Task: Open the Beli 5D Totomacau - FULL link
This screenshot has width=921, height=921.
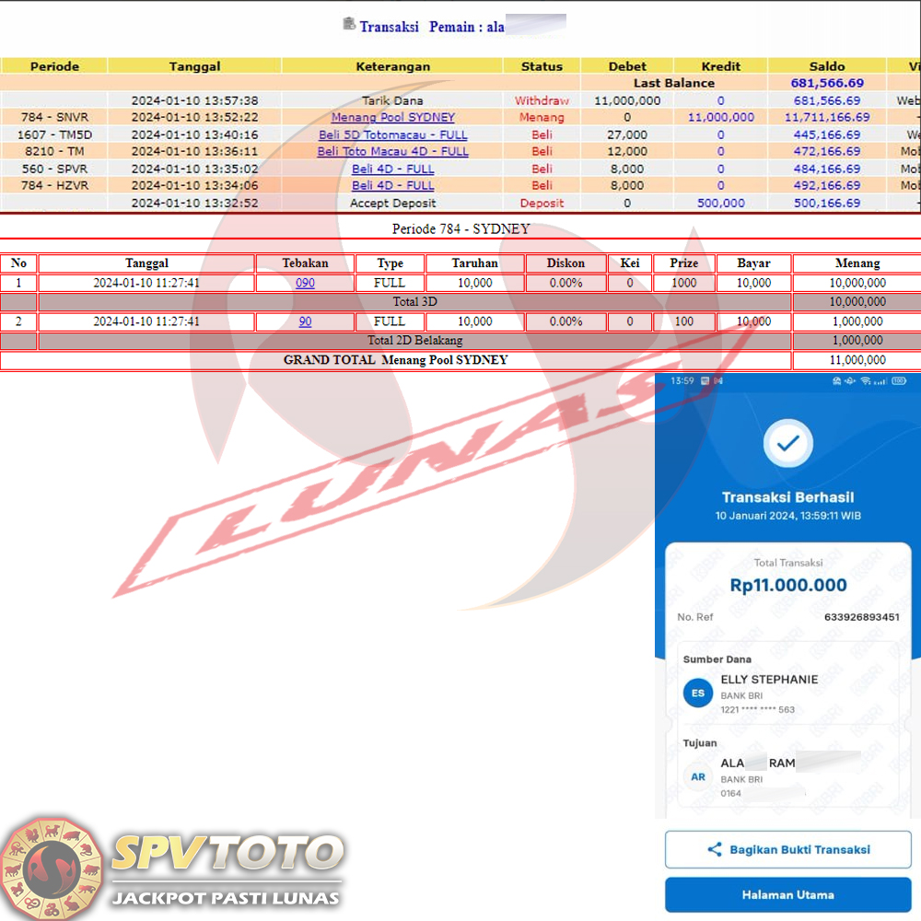Action: [392, 134]
